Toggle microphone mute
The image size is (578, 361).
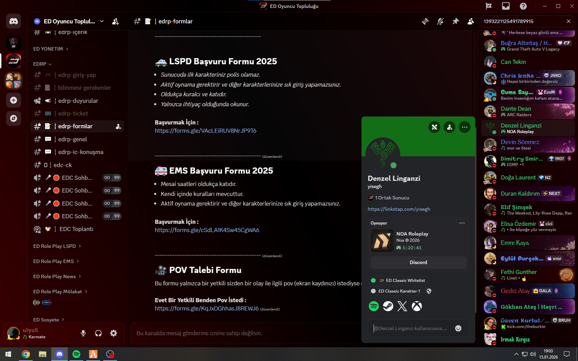click(x=83, y=333)
